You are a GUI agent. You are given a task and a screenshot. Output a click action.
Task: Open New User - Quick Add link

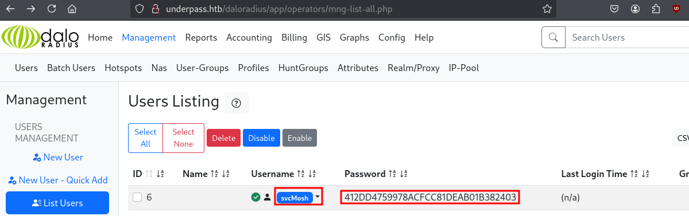click(x=57, y=180)
